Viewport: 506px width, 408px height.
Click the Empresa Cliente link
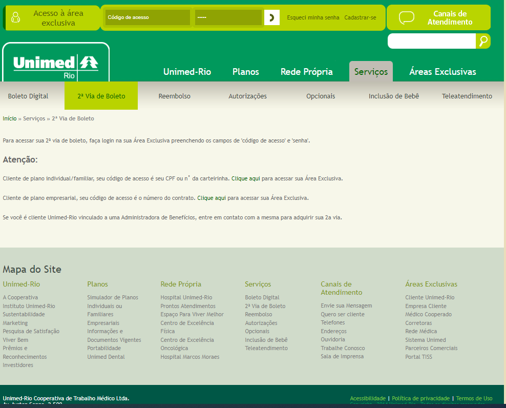[x=426, y=306]
